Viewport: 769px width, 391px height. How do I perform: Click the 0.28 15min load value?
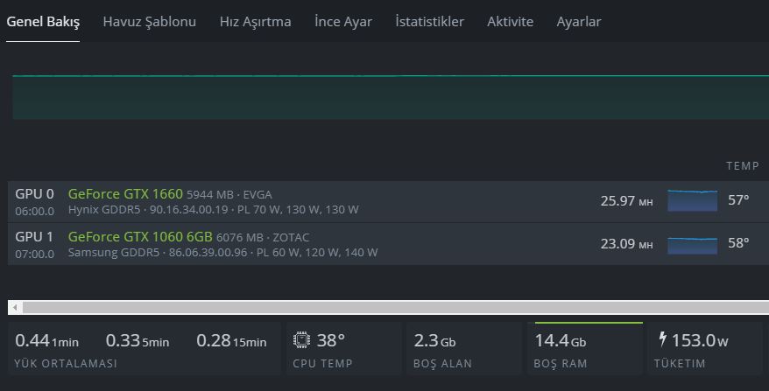tap(231, 340)
